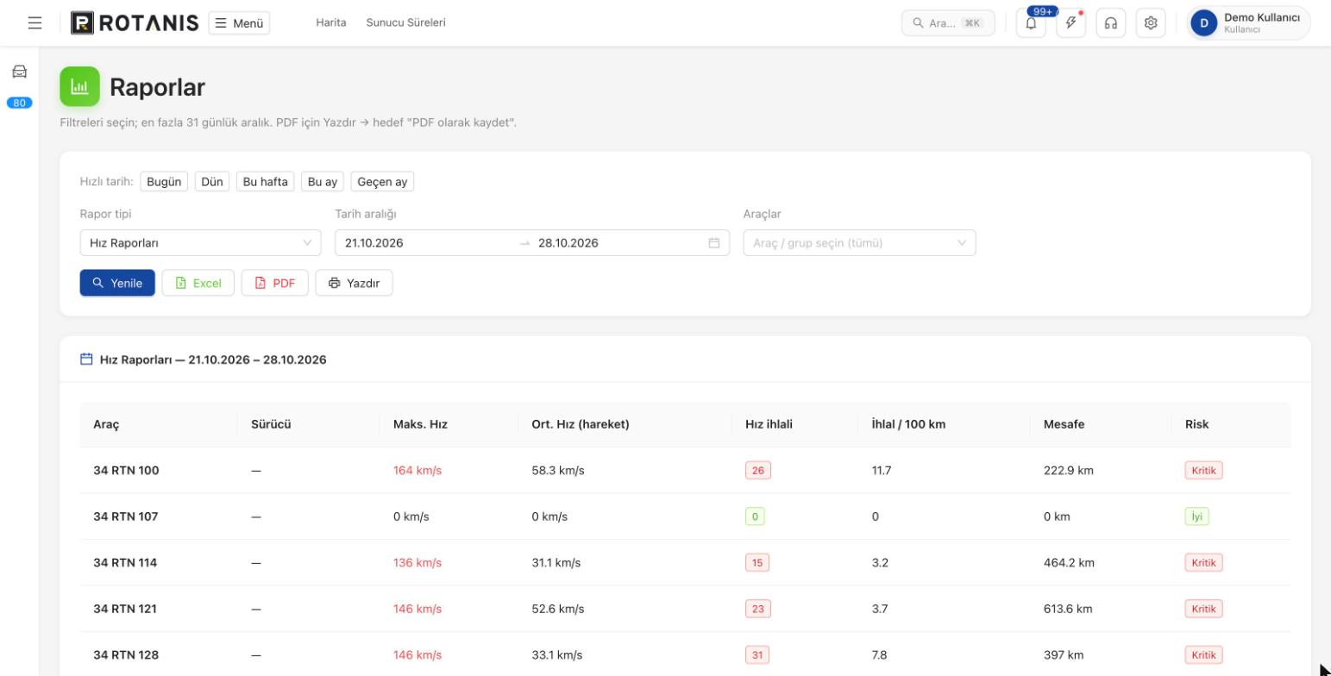The height and width of the screenshot is (676, 1331).
Task: Export the report to Excel
Action: click(x=198, y=283)
